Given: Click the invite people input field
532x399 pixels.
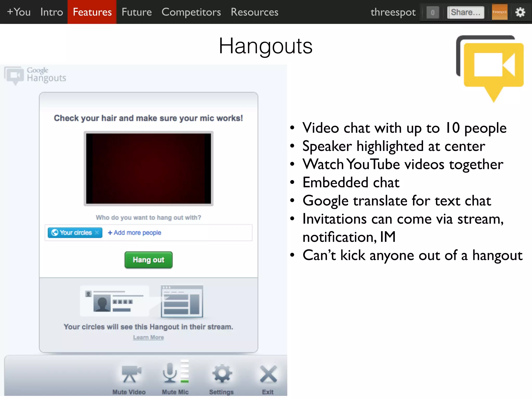Looking at the screenshot, I should pyautogui.click(x=149, y=232).
